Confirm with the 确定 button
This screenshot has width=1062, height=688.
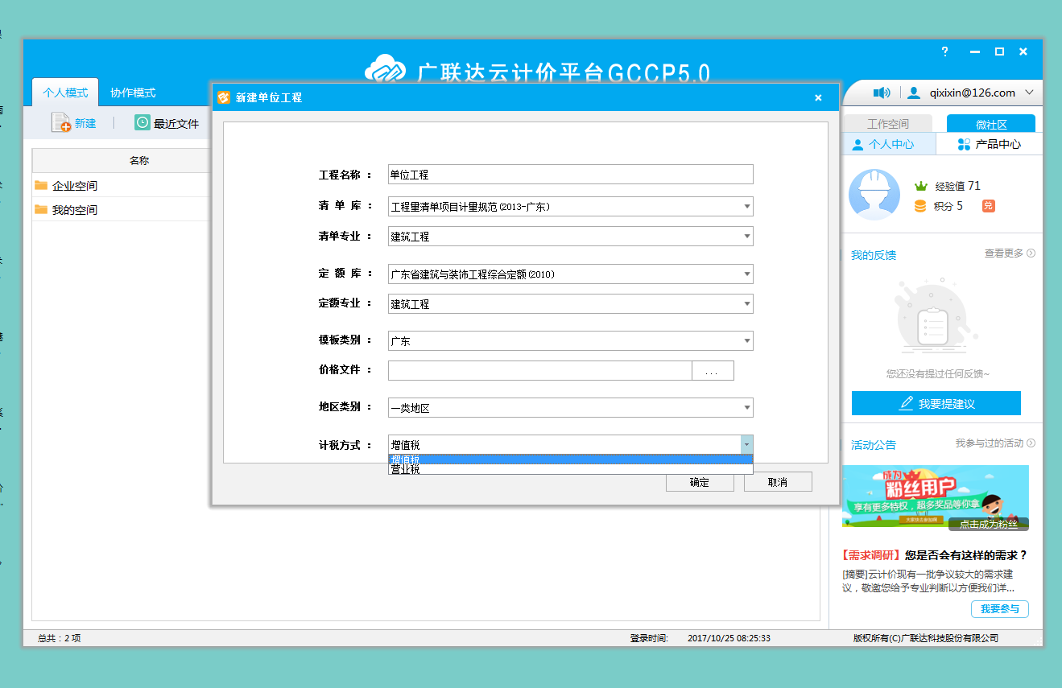tap(700, 482)
